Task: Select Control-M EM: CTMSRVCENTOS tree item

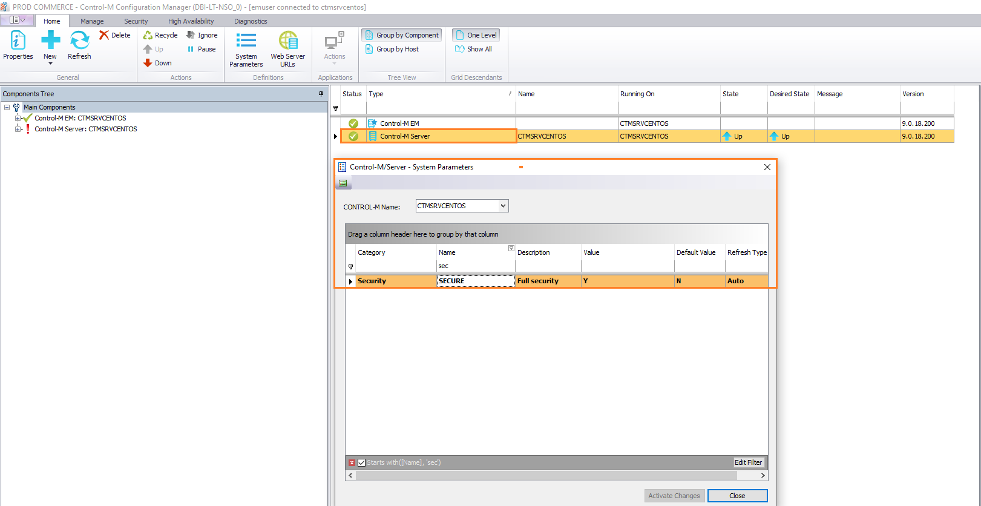Action: 80,118
